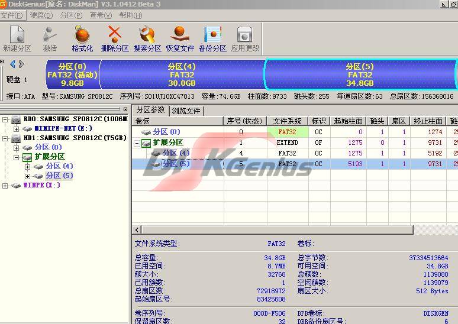Go to next disk with right arrow
458x324 pixels.
[x=21, y=64]
